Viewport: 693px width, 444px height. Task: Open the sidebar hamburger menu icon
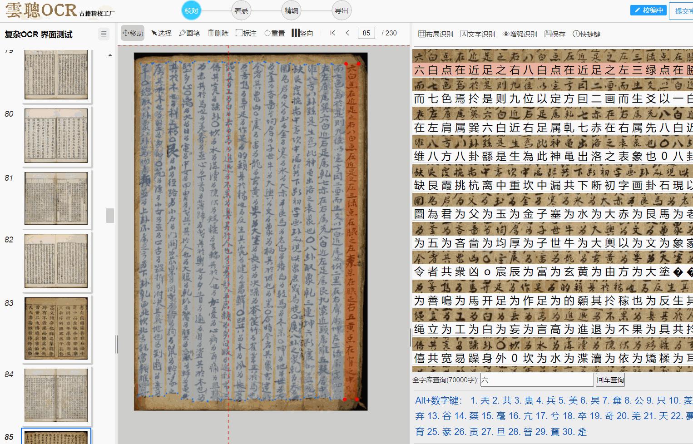click(x=104, y=34)
